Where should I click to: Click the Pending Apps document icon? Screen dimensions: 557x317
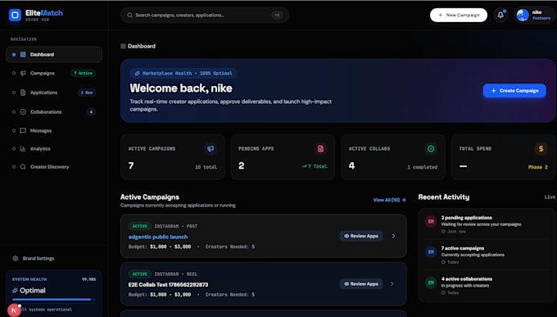click(320, 148)
